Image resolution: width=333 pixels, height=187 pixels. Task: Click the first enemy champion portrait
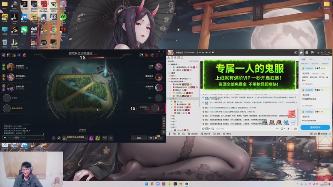[x=159, y=67]
